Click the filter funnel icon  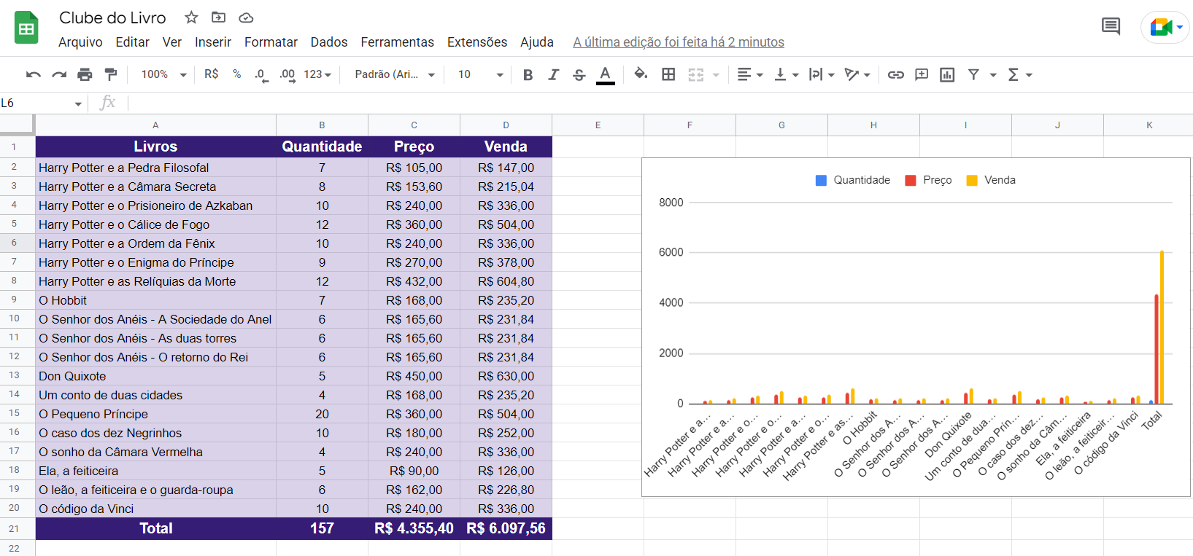tap(973, 74)
